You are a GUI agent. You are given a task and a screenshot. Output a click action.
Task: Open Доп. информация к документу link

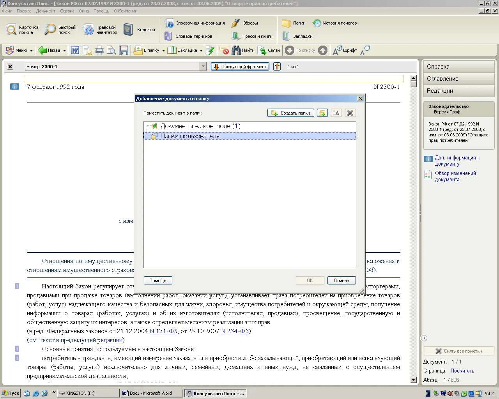458,161
